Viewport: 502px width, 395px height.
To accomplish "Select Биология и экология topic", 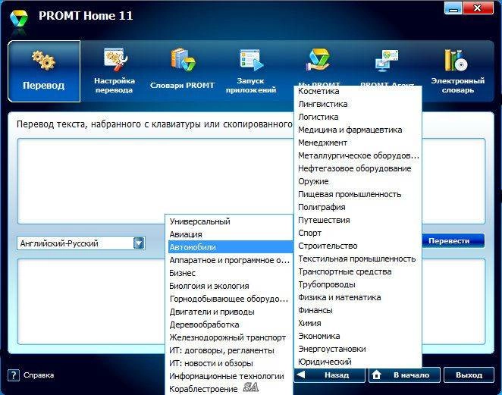I will tap(231, 286).
